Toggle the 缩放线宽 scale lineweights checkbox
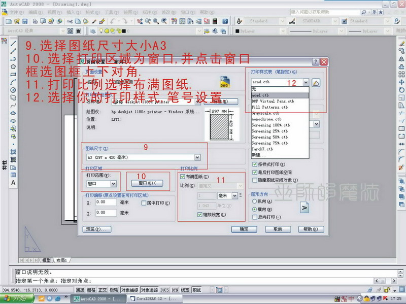The height and width of the screenshot is (304, 406). click(x=199, y=215)
